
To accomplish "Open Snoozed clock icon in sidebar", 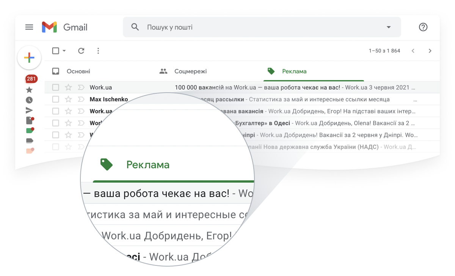I will pyautogui.click(x=29, y=100).
